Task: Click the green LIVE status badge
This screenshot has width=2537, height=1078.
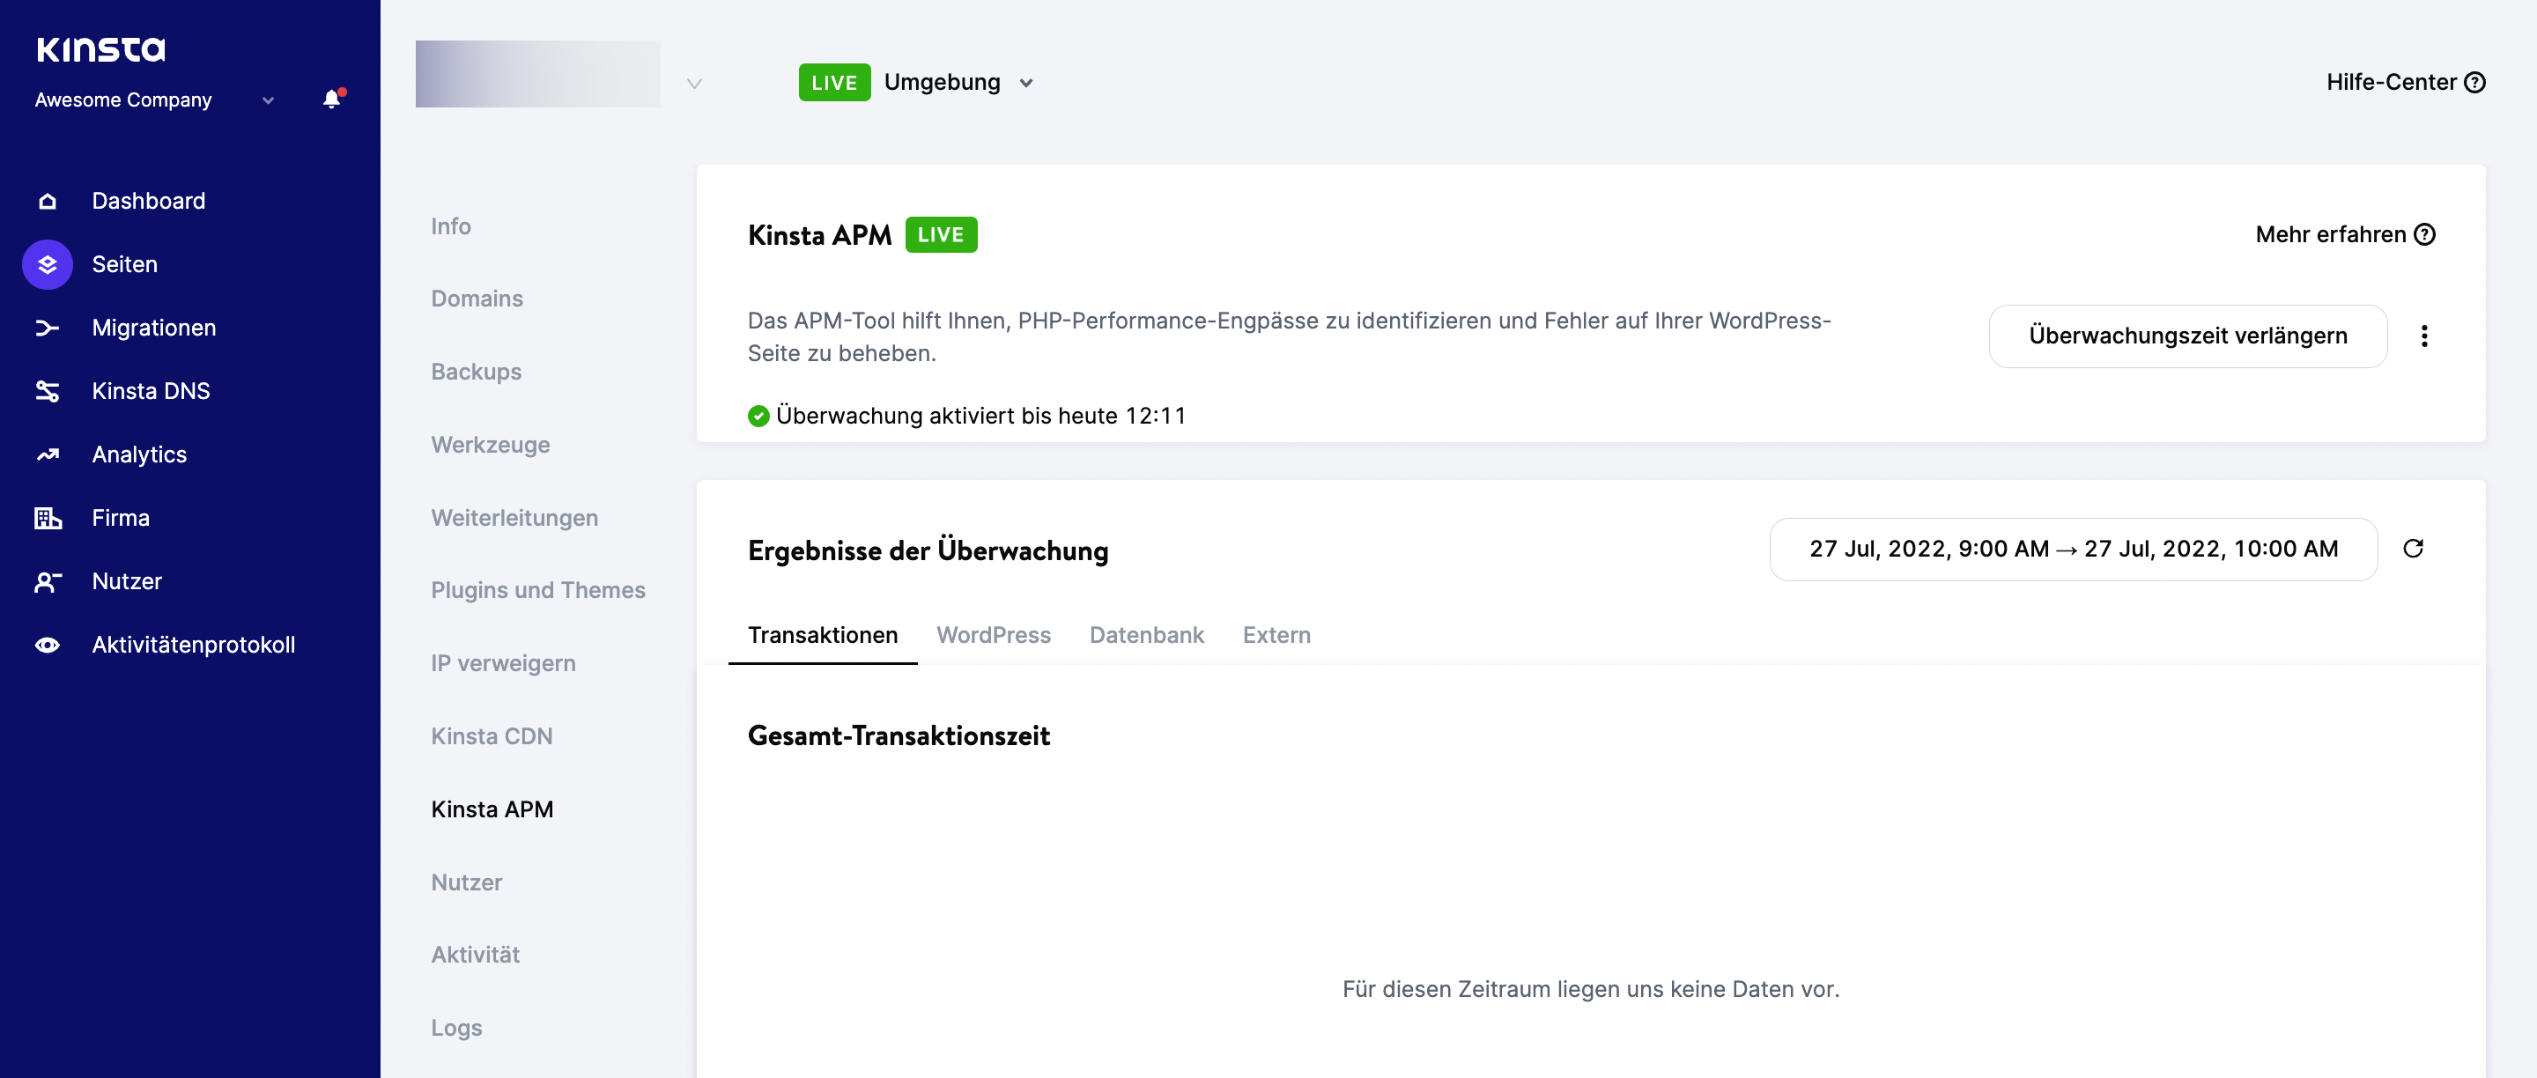Action: coord(942,233)
